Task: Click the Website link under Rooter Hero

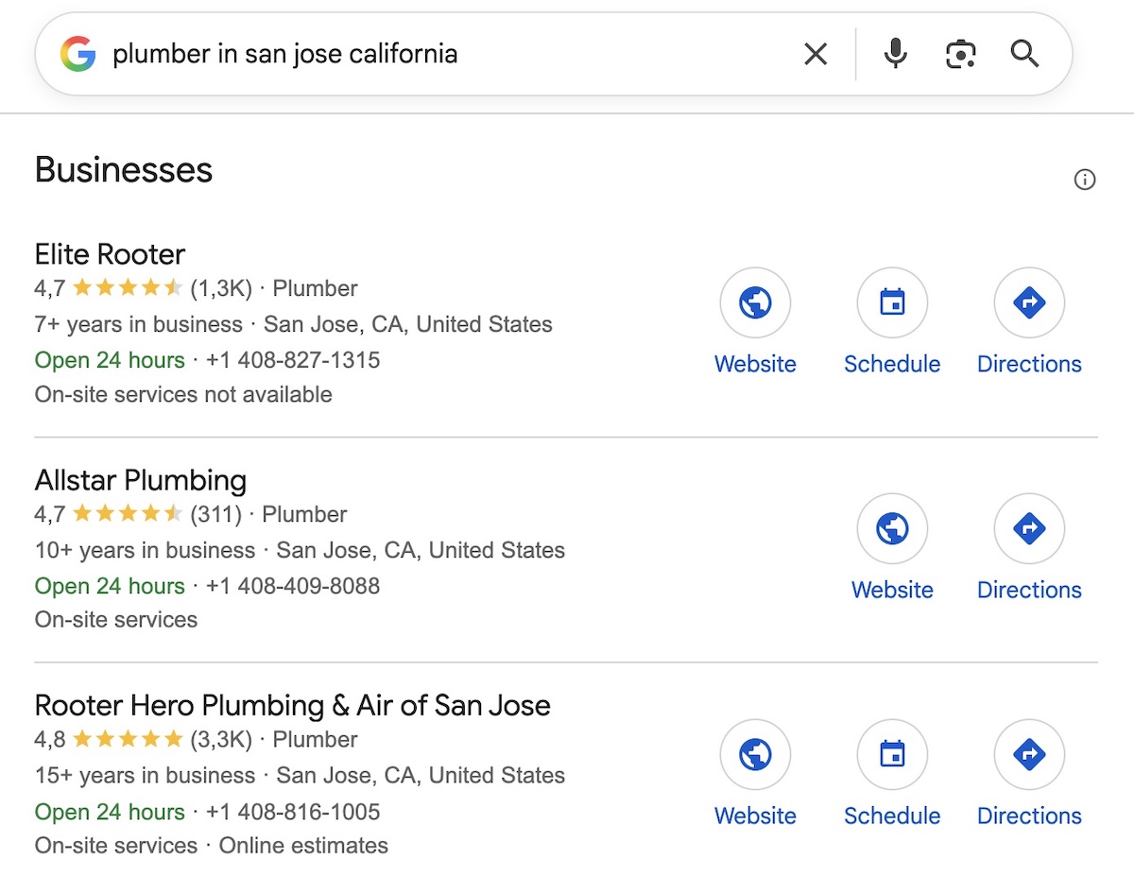Action: [x=755, y=815]
